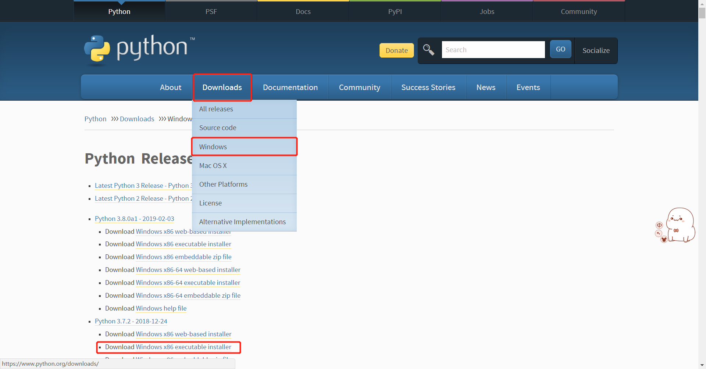Screen dimensions: 706x369
Task: Open Latest Python 2 Release link
Action: (x=143, y=198)
